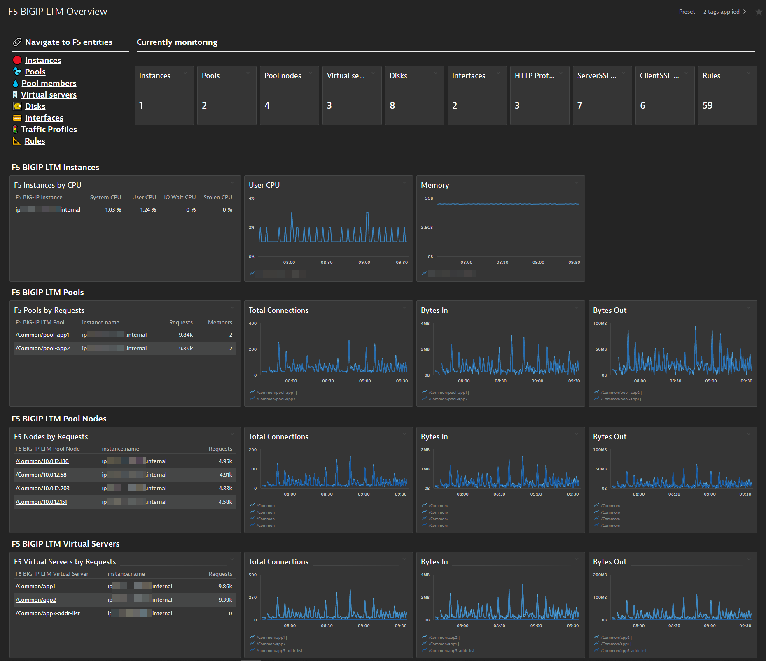Click the favorite star icon in header
The width and height of the screenshot is (766, 661).
click(759, 12)
